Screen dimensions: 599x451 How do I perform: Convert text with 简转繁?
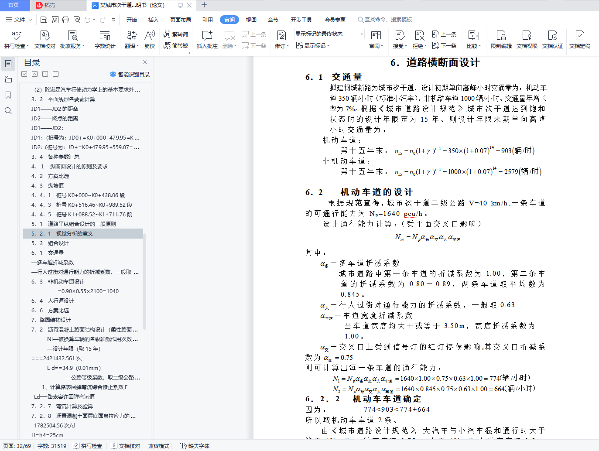(x=176, y=45)
